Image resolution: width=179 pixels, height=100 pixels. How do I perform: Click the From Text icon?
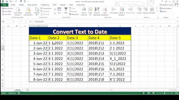(3, 14)
